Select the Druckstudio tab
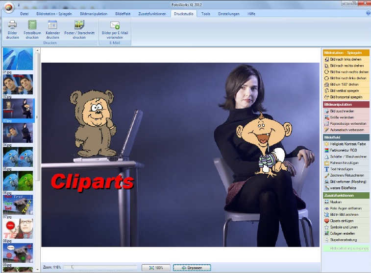The height and width of the screenshot is (273, 371). pyautogui.click(x=184, y=14)
